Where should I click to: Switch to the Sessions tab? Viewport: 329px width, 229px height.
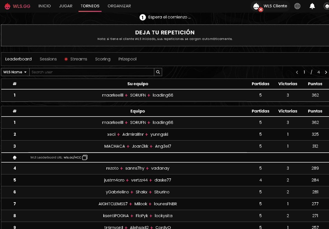click(48, 59)
